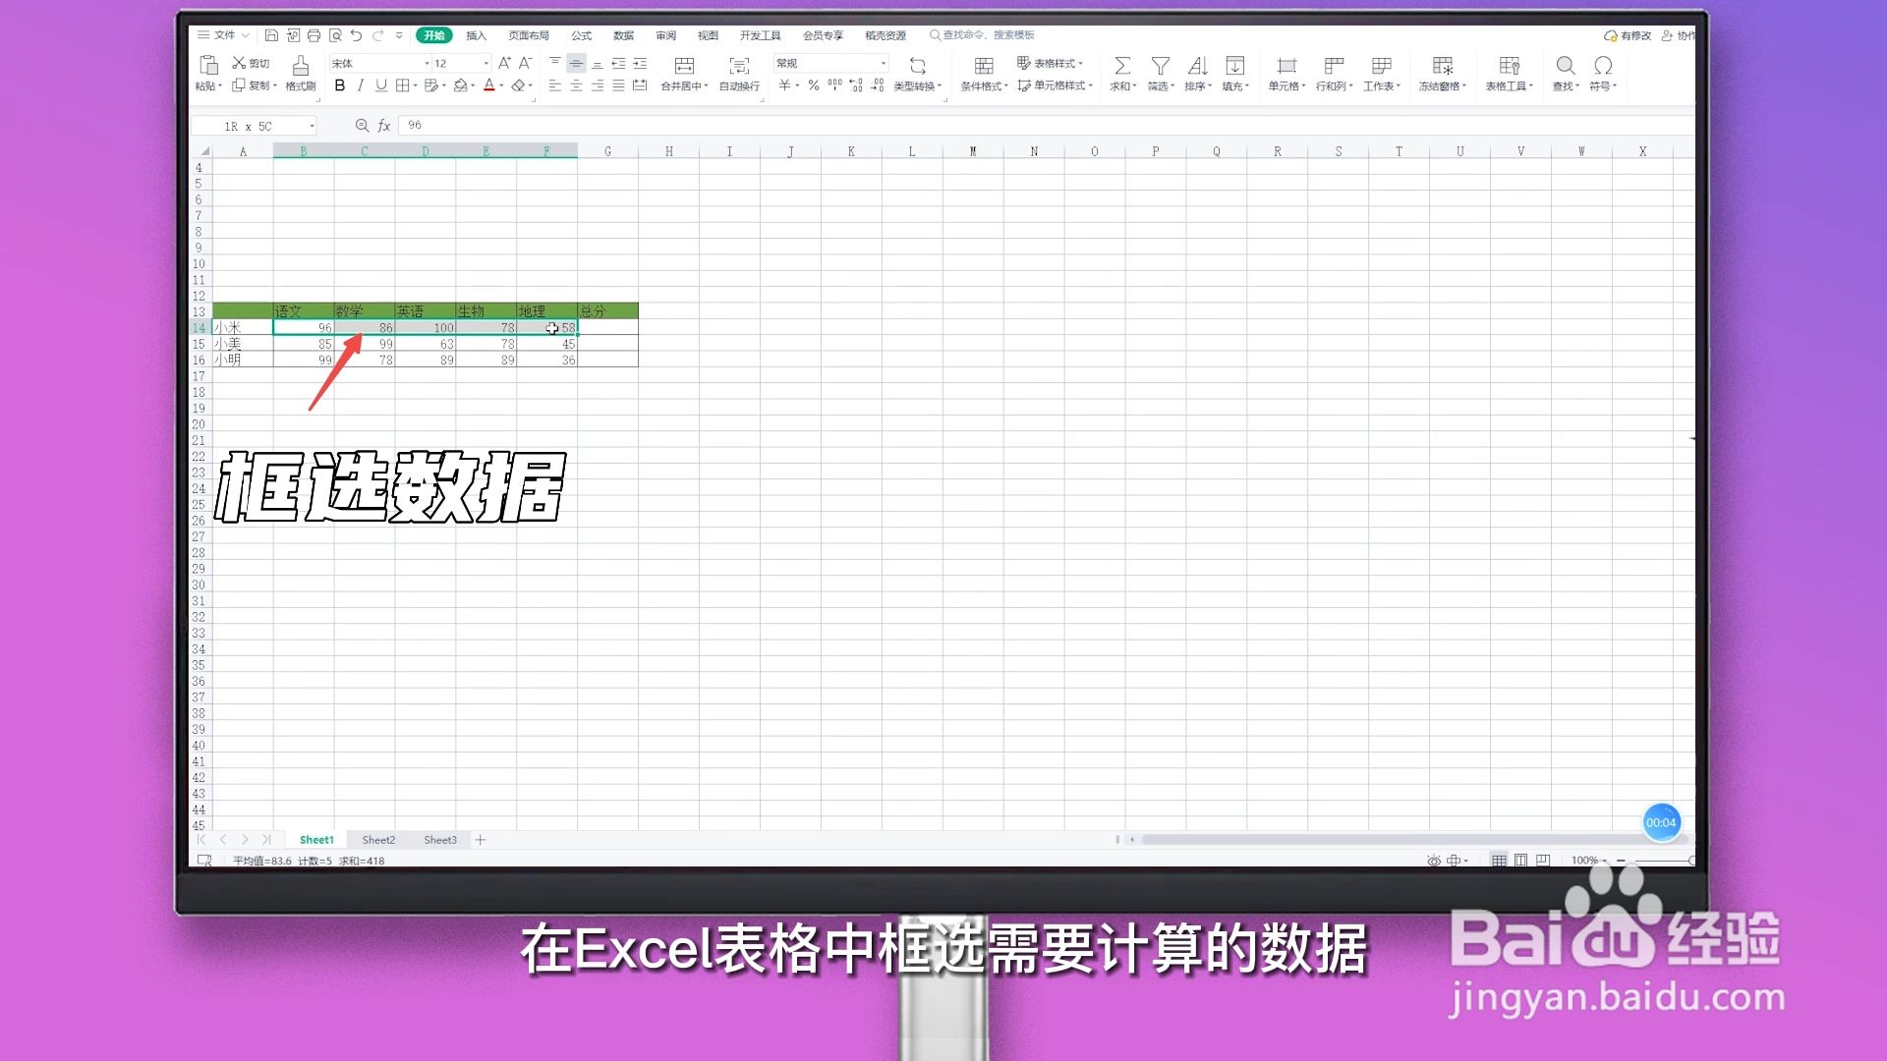Open the 筛选 filter tool
This screenshot has height=1061, width=1887.
(x=1161, y=74)
